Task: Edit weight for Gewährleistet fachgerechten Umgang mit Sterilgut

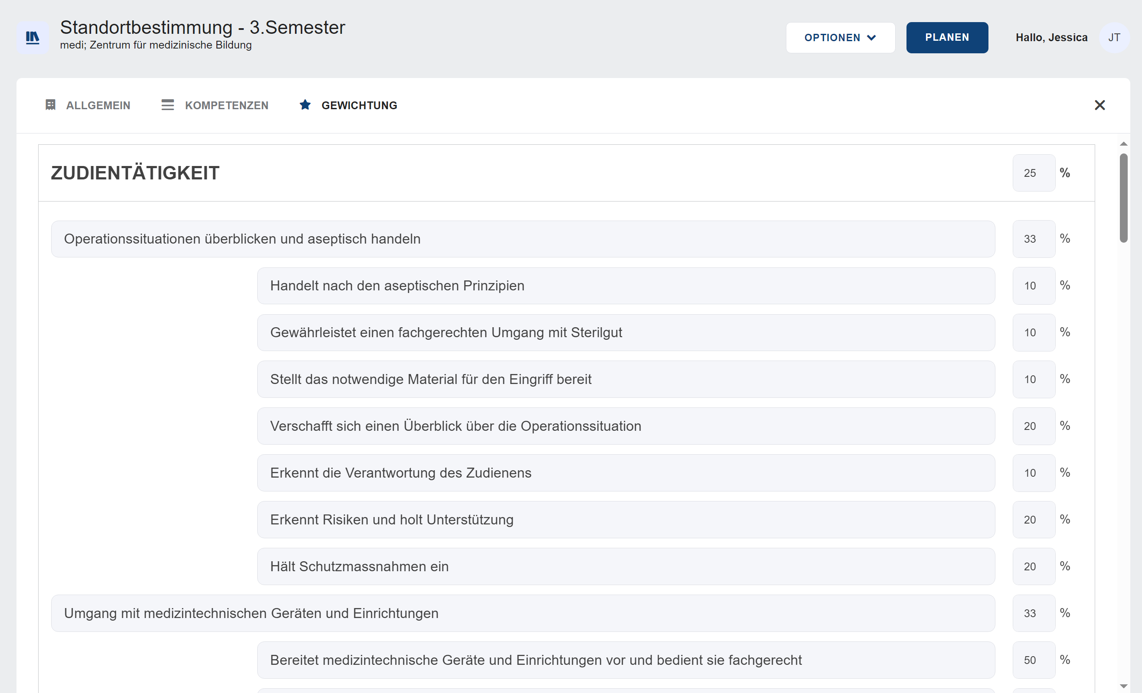Action: pyautogui.click(x=1034, y=332)
